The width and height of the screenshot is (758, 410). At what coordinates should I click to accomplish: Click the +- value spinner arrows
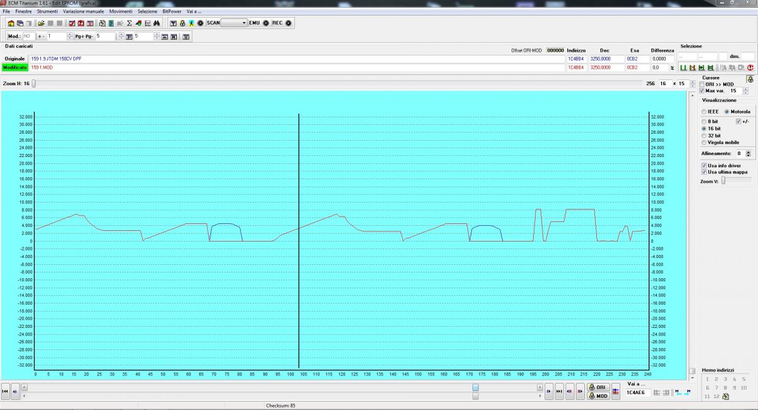pyautogui.click(x=69, y=37)
